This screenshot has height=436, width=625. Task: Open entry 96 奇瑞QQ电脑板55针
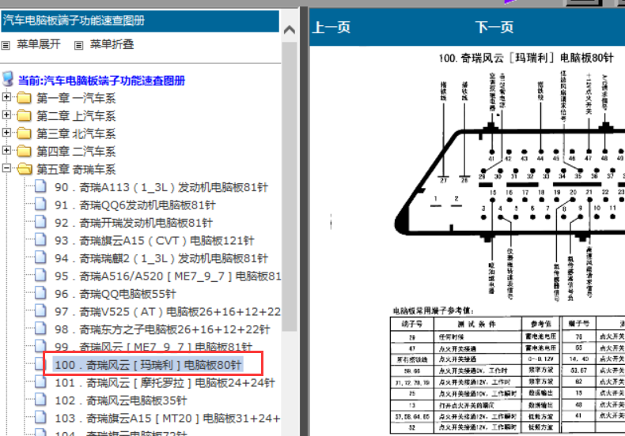click(116, 294)
